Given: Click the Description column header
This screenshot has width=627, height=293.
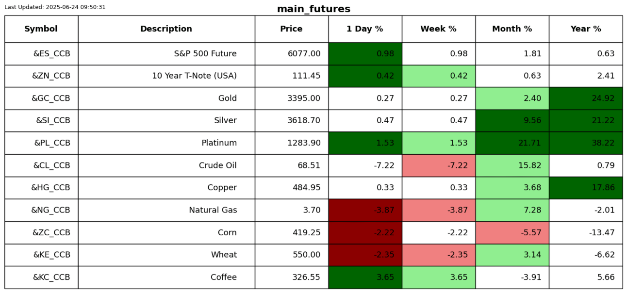Looking at the screenshot, I should (166, 29).
